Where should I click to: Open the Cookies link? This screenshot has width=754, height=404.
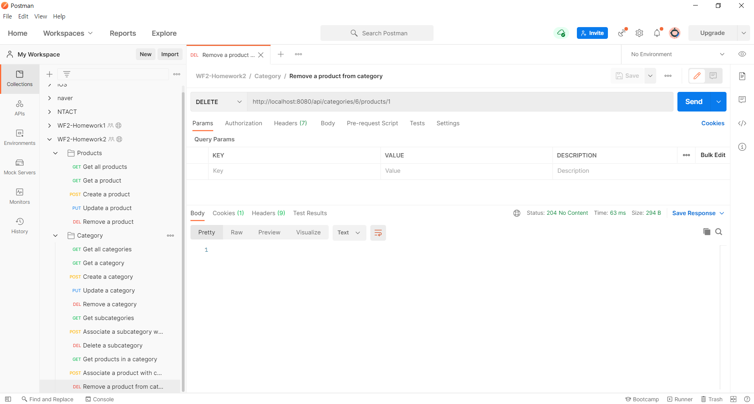[713, 123]
